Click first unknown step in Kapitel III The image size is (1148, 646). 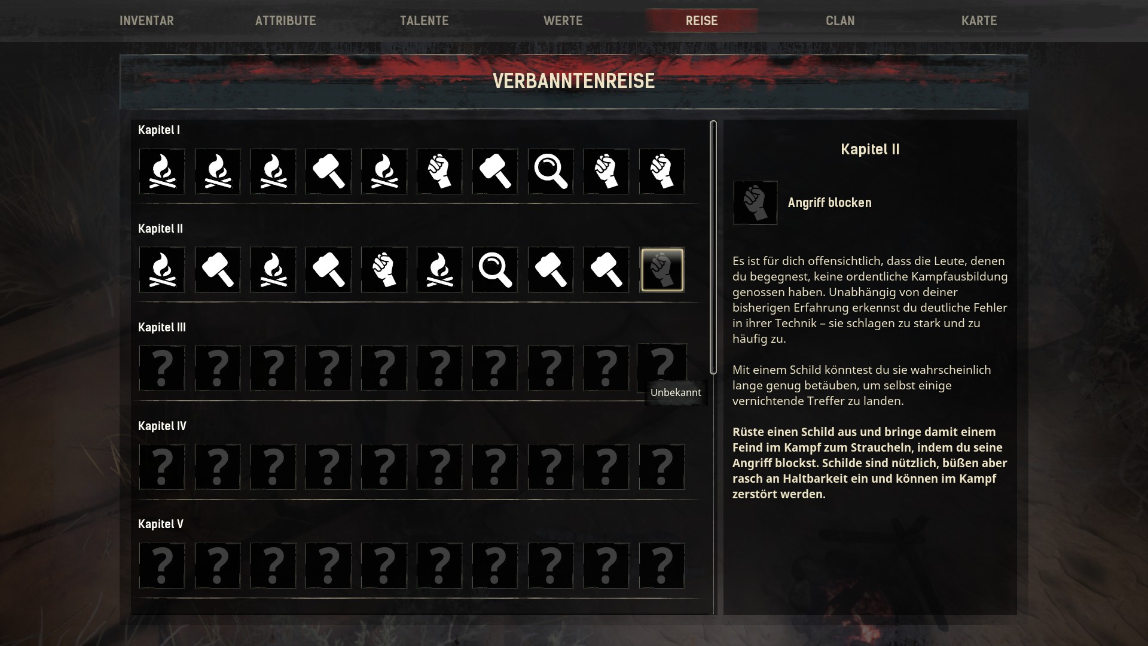162,368
